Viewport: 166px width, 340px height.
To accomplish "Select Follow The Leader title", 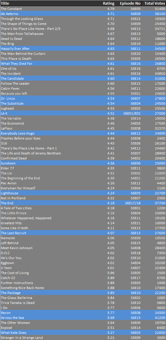I will tap(15, 84).
